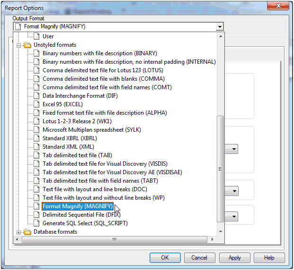Click the horizontal scrollbar thumb

tap(115, 239)
